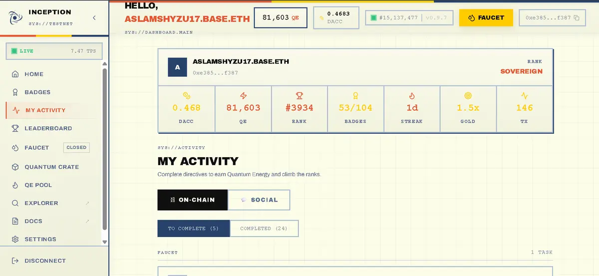Show To Complete (5) tasks

pos(194,229)
